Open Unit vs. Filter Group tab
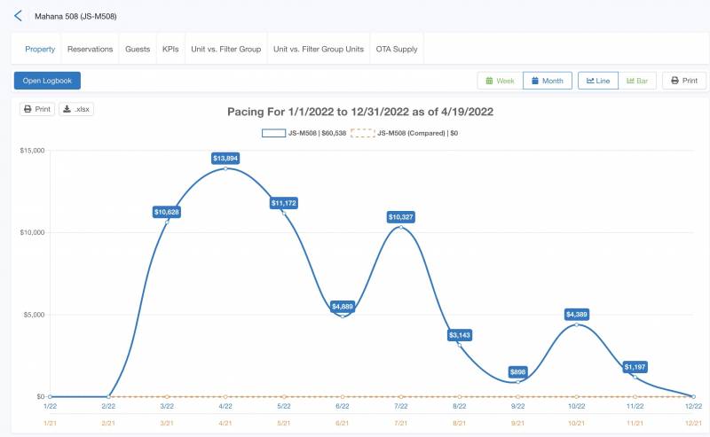Screen dimensions: 710x437 pos(225,49)
